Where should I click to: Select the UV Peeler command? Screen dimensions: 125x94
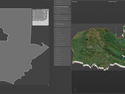click(62, 15)
